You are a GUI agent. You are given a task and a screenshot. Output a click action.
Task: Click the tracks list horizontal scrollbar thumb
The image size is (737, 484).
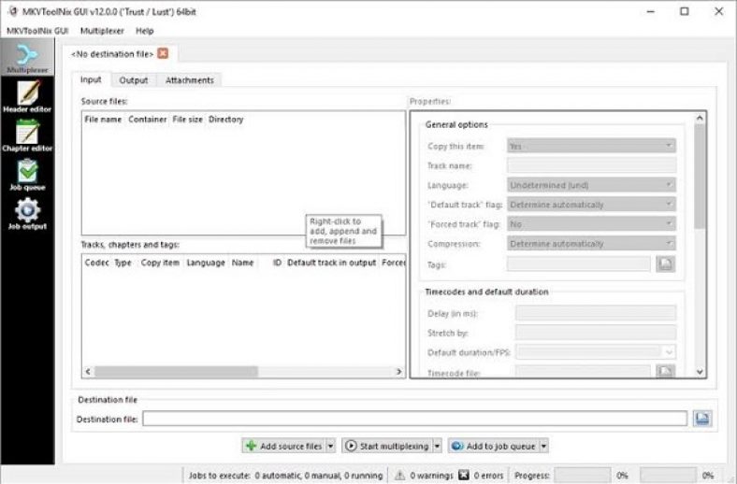click(x=176, y=371)
